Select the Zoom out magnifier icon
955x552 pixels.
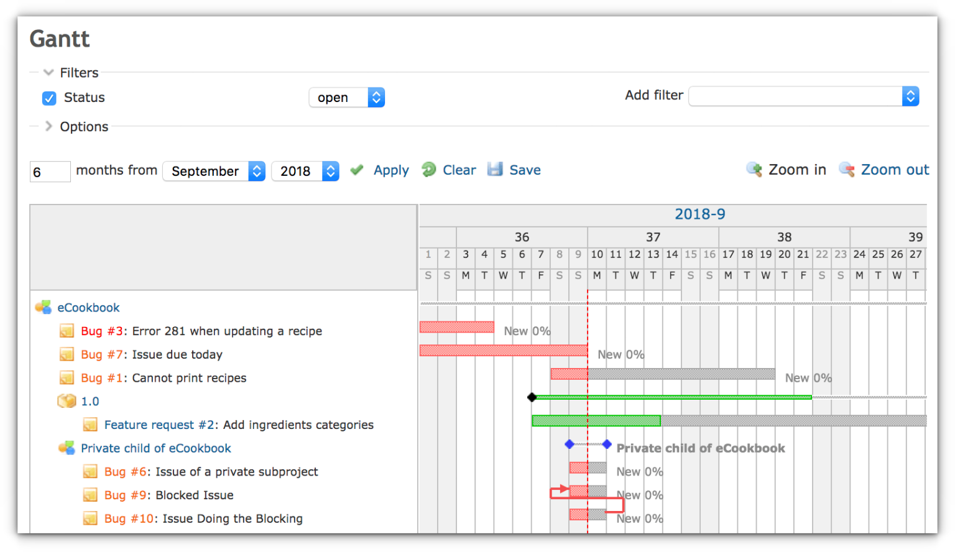tap(846, 169)
